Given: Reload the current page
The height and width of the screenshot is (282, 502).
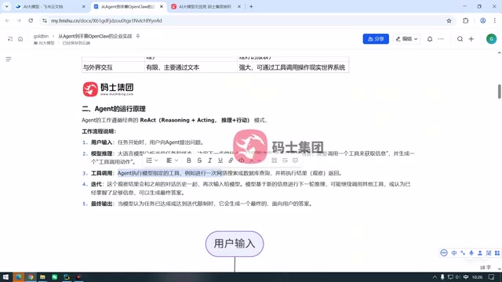Looking at the screenshot, I should click(31, 21).
